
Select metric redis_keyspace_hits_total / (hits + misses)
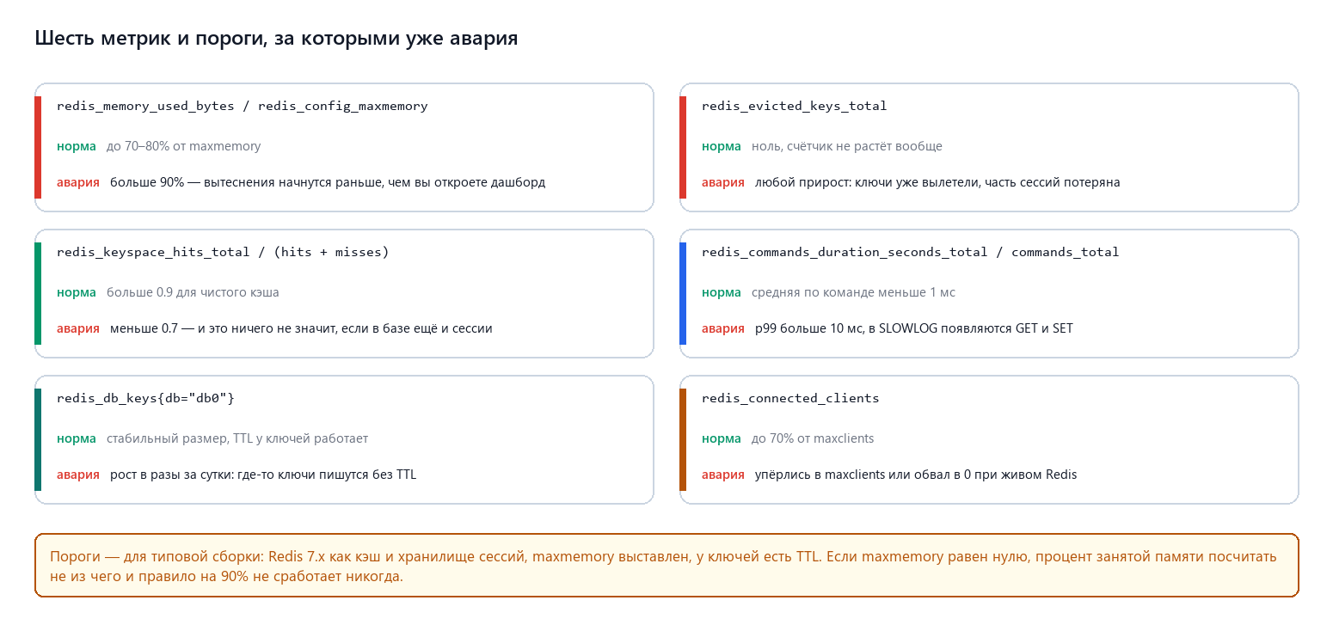pos(223,252)
